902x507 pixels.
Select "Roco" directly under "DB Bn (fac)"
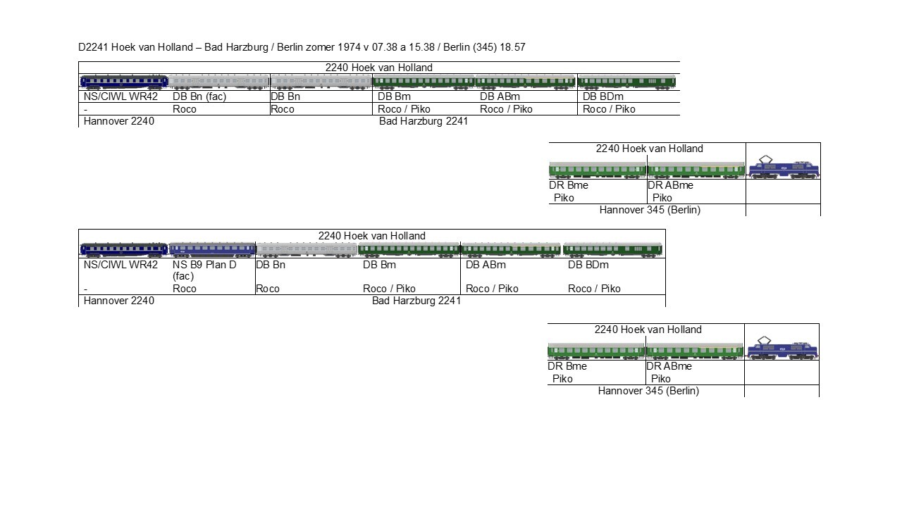pyautogui.click(x=185, y=109)
